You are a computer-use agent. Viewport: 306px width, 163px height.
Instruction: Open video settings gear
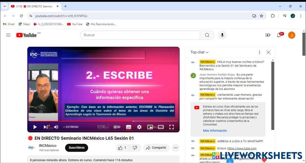139,127
